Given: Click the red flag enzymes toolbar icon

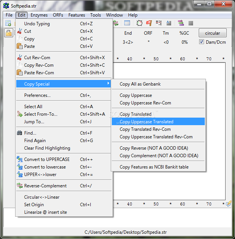Looking at the screenshot, I should pyautogui.click(x=149, y=23).
